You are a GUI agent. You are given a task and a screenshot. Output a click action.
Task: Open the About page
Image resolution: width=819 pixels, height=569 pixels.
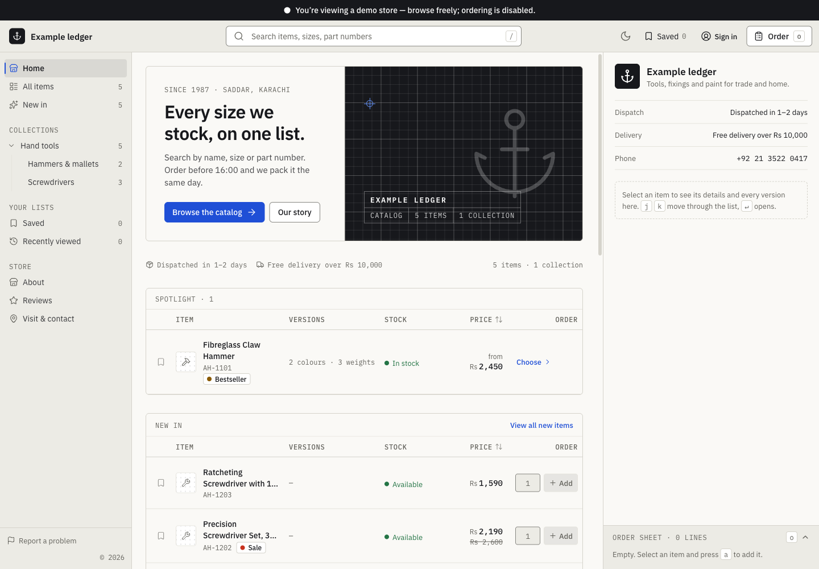click(66, 282)
